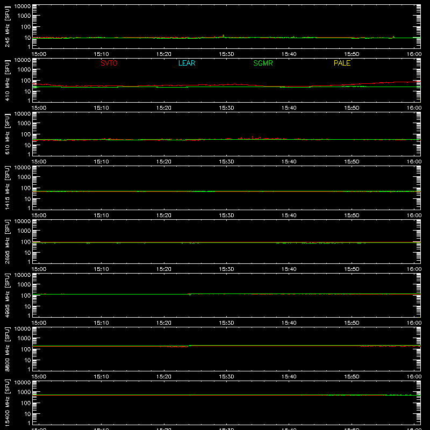Click '15:10' tick below the 245 MHz panel

point(101,54)
